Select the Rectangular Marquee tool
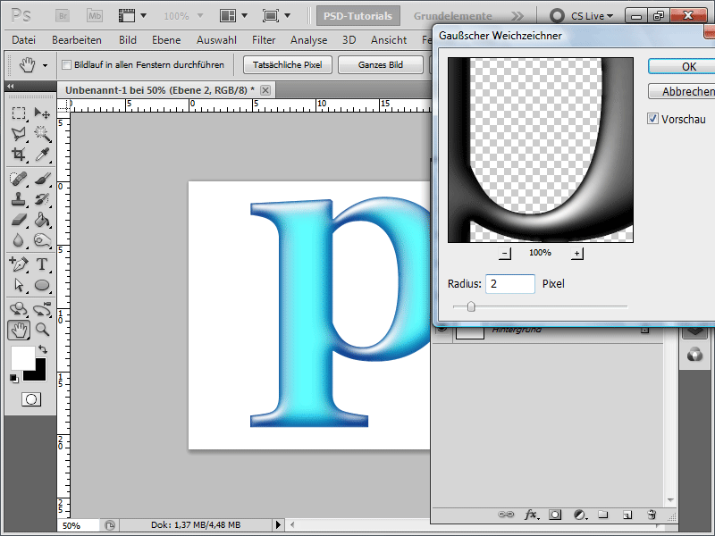 tap(19, 113)
